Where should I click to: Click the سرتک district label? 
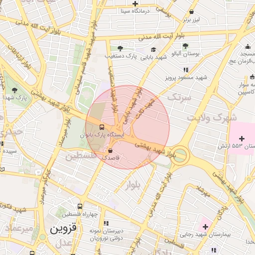179,98
